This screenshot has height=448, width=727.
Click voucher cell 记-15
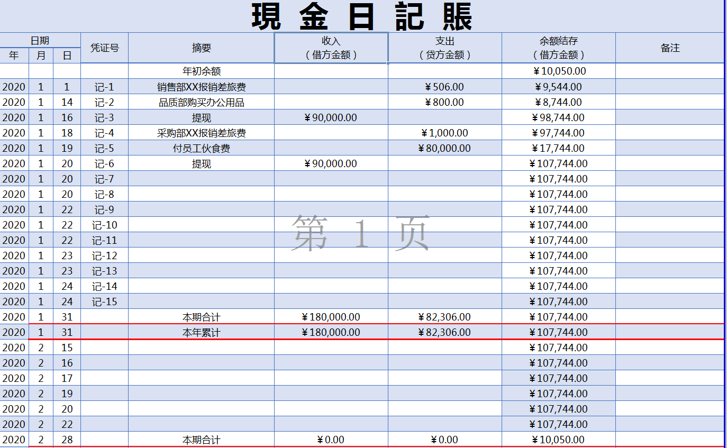105,301
